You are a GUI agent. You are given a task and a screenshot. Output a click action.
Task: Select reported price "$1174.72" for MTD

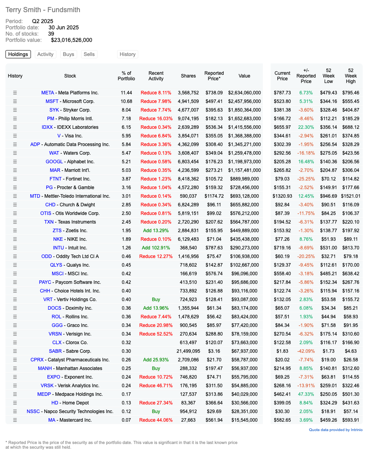(x=214, y=196)
